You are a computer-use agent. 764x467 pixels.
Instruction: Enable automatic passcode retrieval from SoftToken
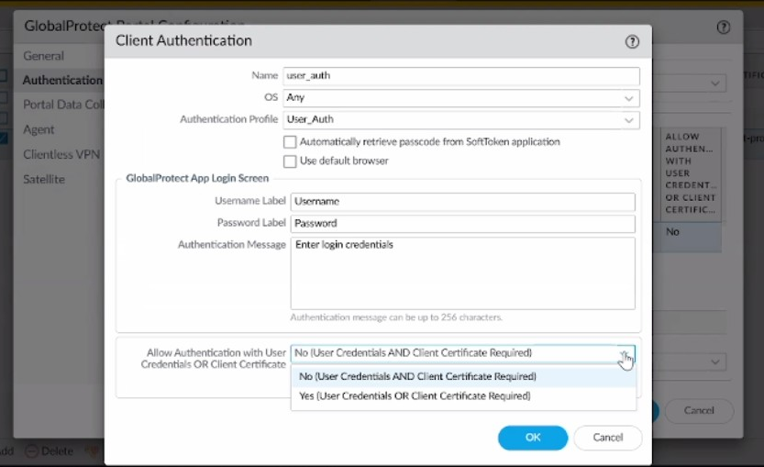290,142
